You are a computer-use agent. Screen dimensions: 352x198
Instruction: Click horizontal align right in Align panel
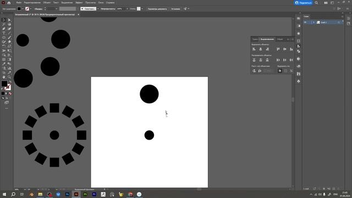267,49
